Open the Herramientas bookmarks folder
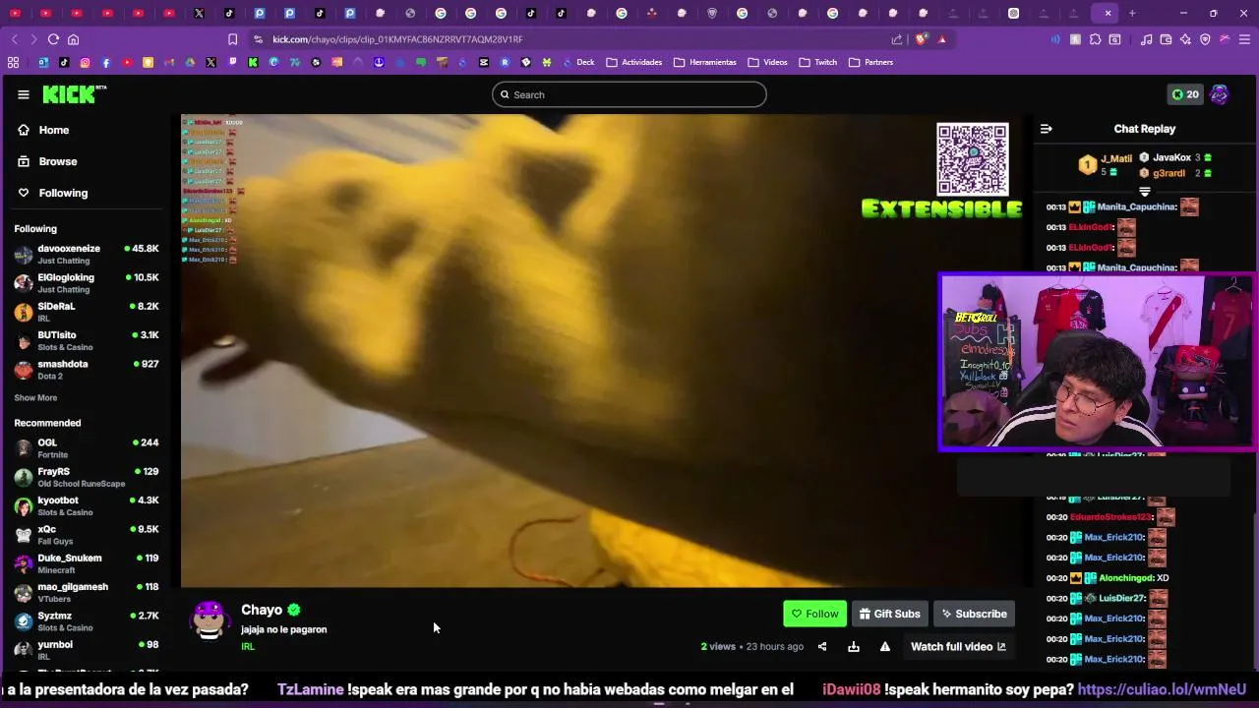 point(705,62)
